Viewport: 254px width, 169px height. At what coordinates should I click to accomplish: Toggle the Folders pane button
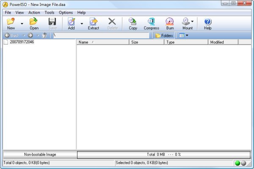coord(164,35)
